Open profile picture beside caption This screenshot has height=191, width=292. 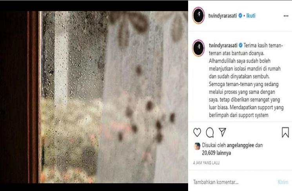coord(198,48)
